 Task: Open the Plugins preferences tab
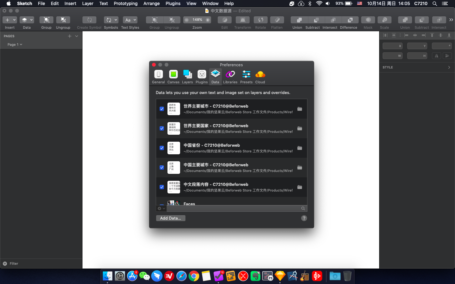pyautogui.click(x=202, y=77)
